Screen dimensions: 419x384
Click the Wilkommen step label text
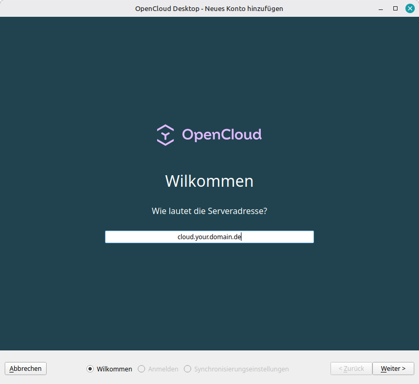(114, 369)
